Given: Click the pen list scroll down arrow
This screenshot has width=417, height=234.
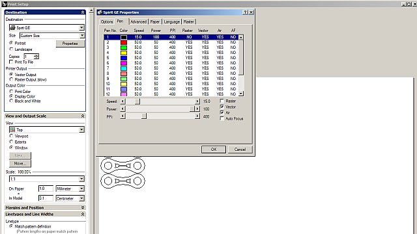Looking at the screenshot, I should [240, 94].
